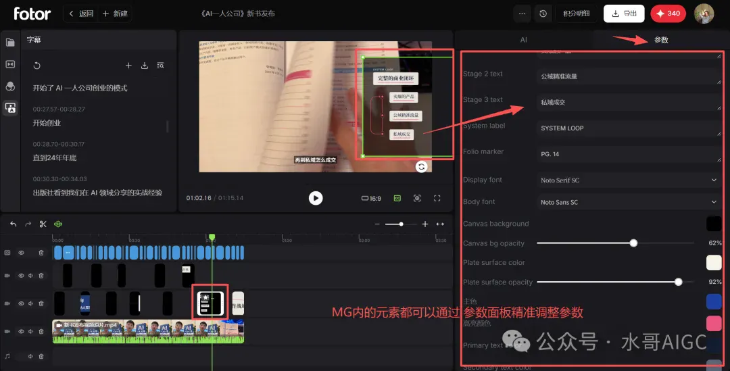Click the Folio marker field PG. 14
Viewport: 730px width, 371px height.
tap(629, 154)
